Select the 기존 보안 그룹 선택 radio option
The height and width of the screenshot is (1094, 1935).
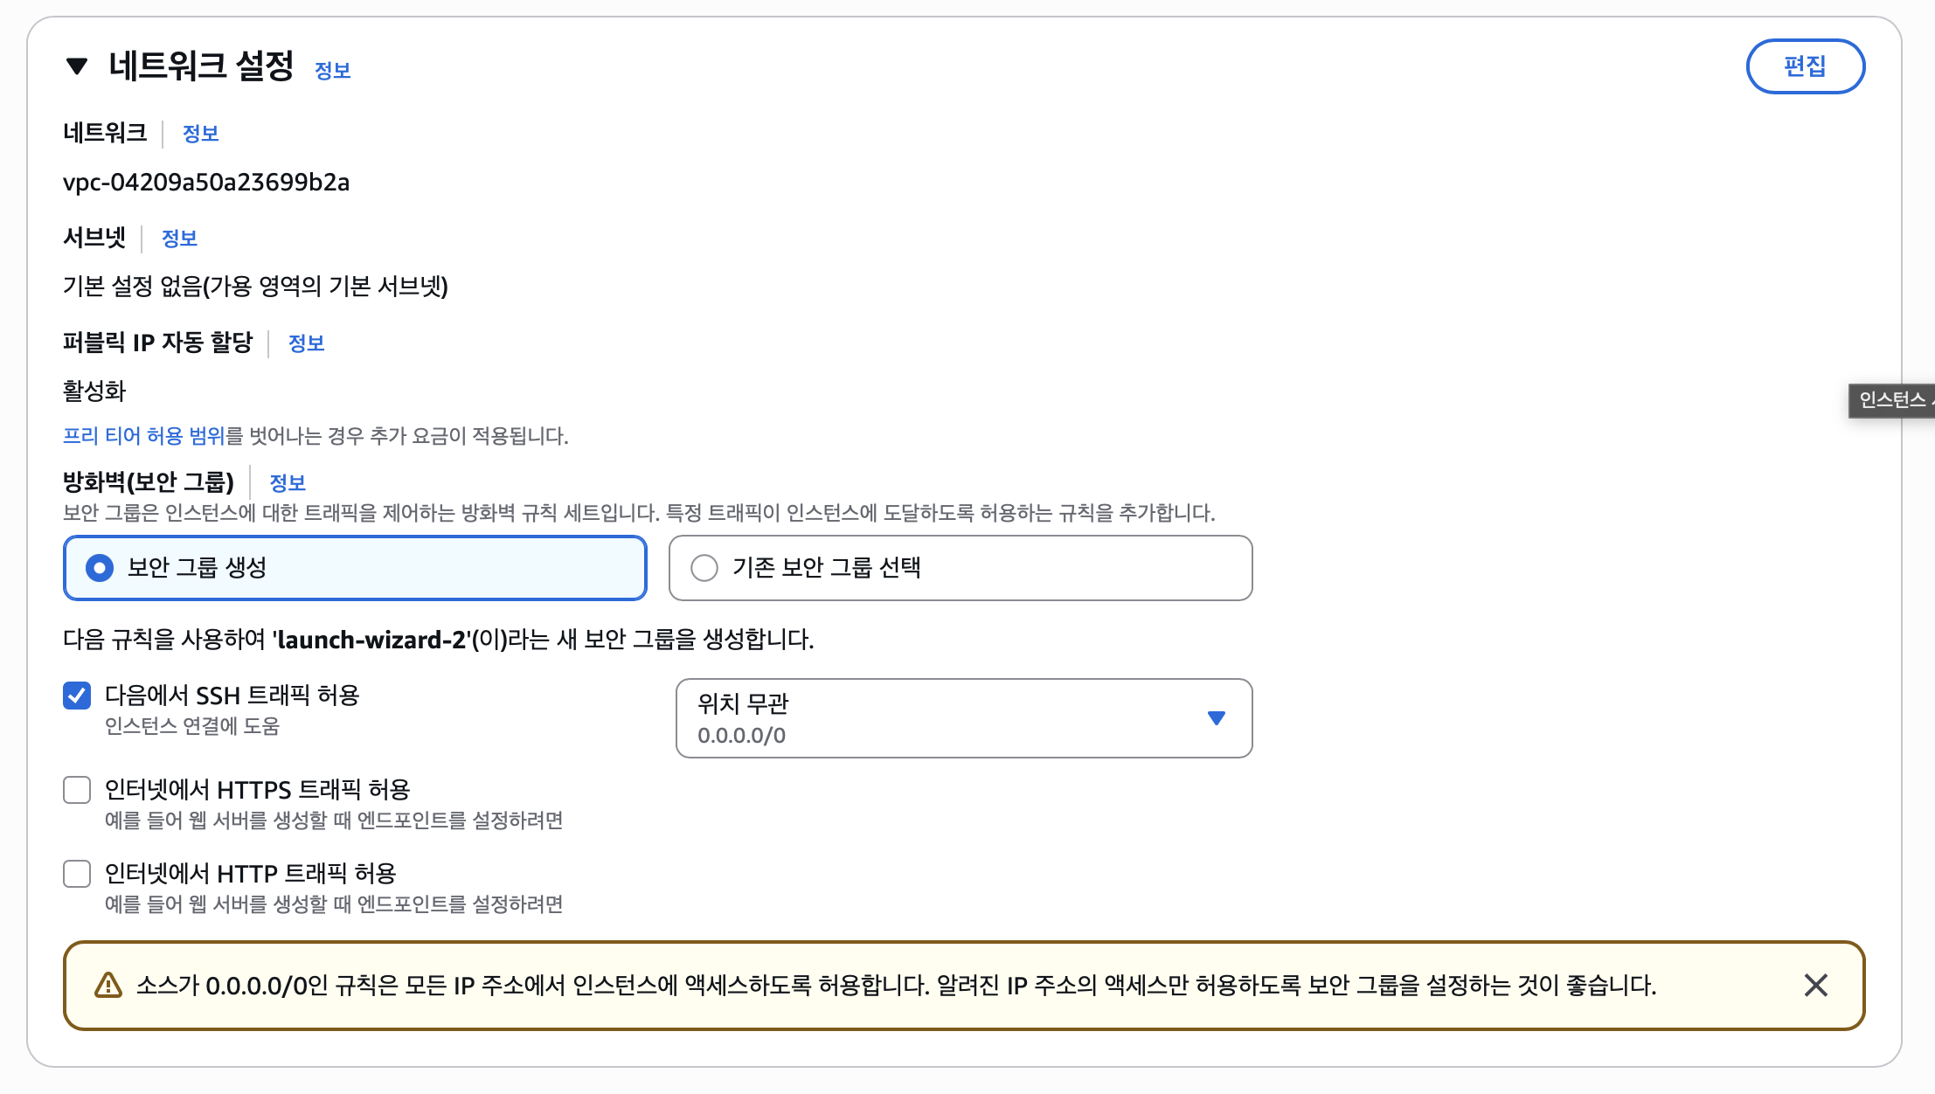pos(704,568)
